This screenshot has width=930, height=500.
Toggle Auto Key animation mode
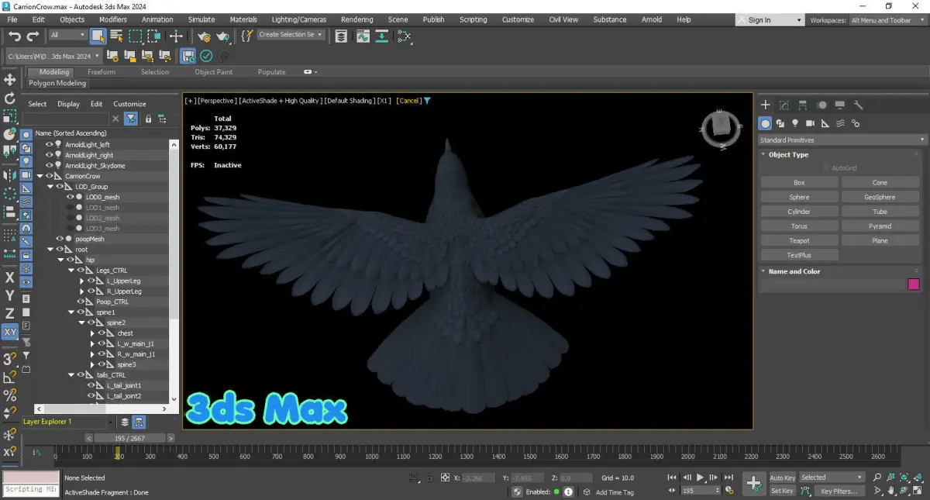point(782,478)
